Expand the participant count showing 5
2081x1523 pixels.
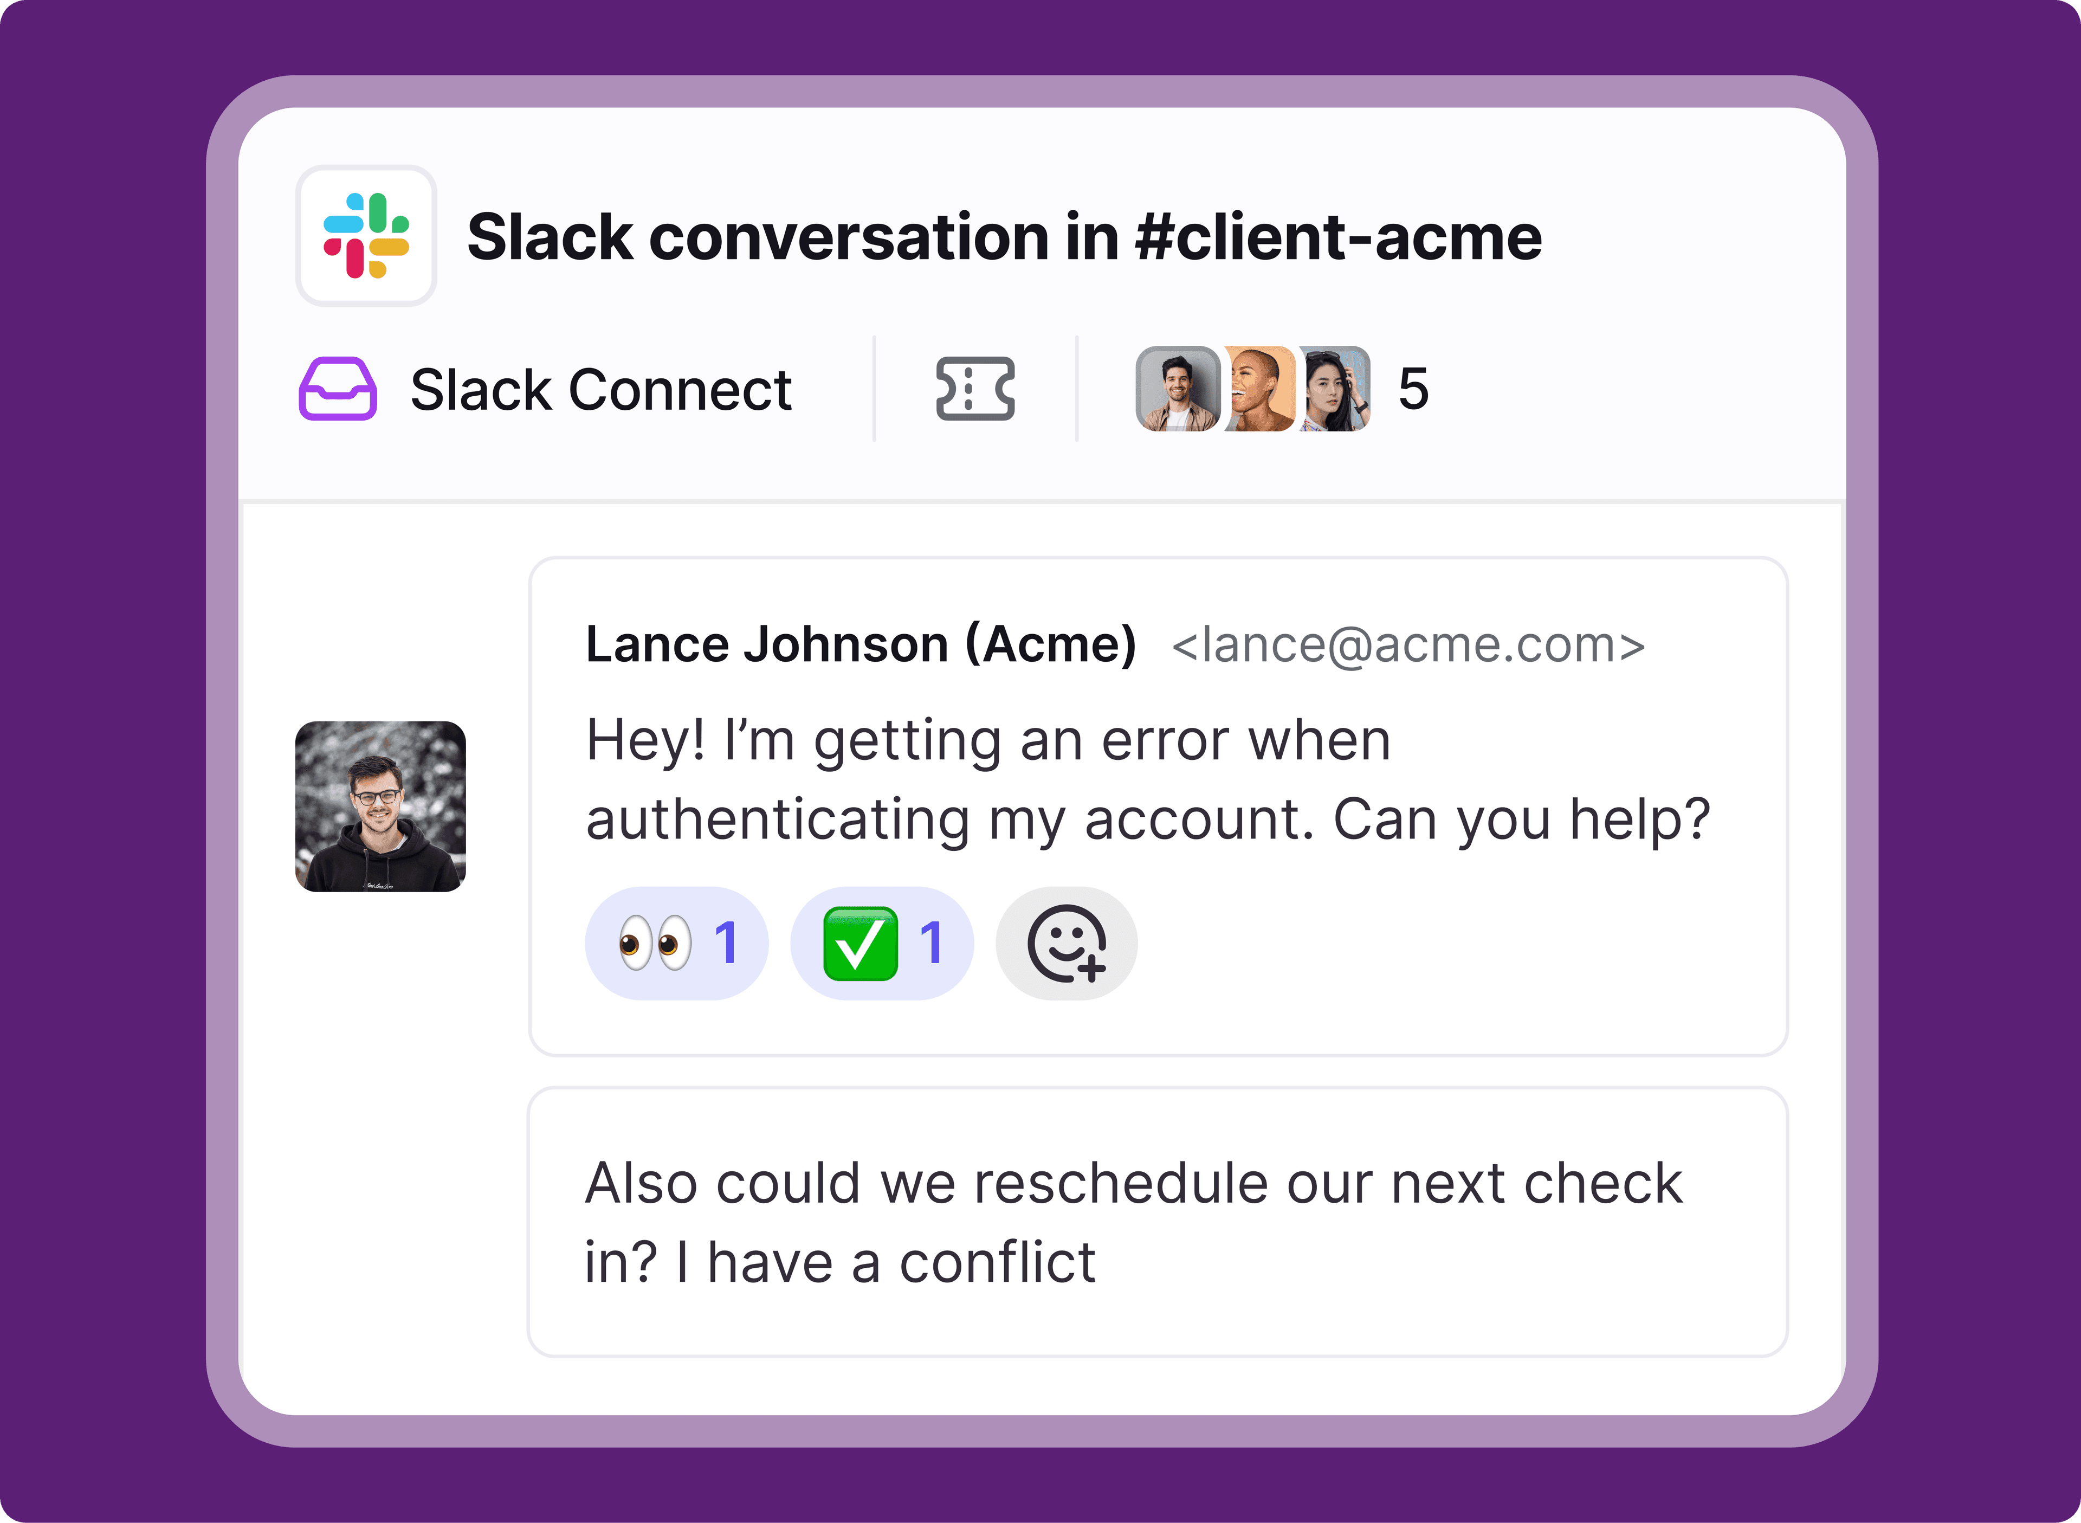tap(1413, 389)
